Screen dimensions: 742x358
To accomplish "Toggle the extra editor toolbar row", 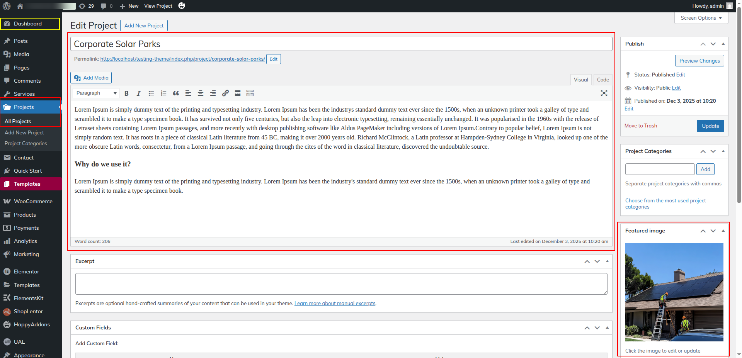I will [250, 93].
